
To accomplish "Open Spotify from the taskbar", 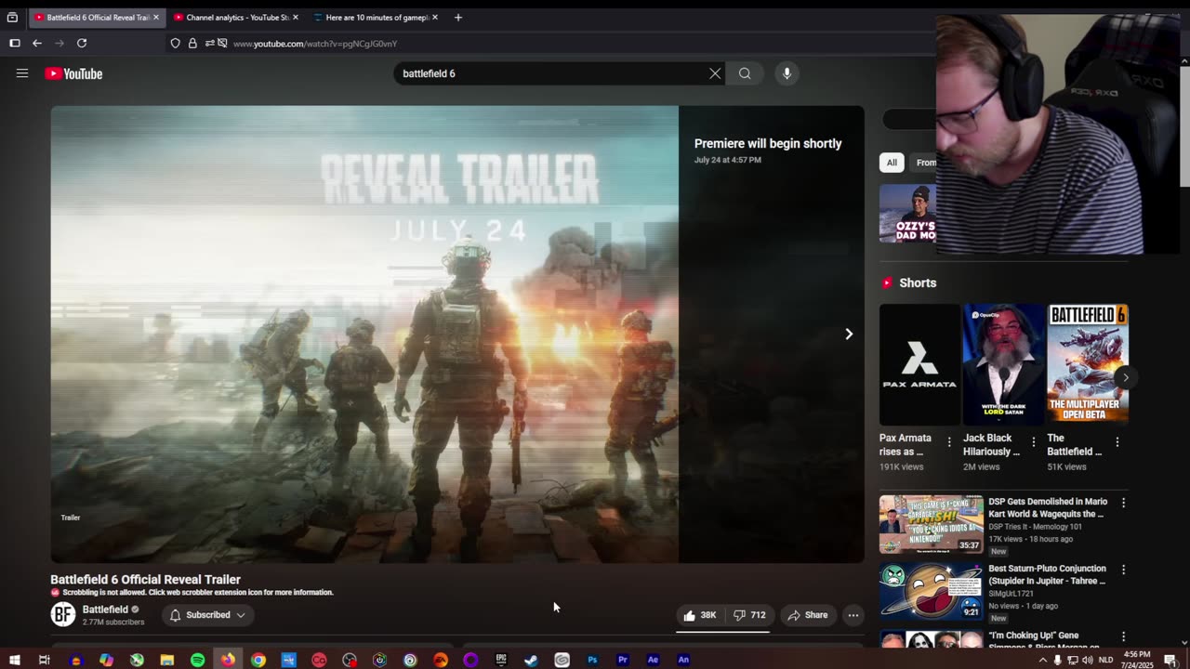I will click(x=197, y=660).
